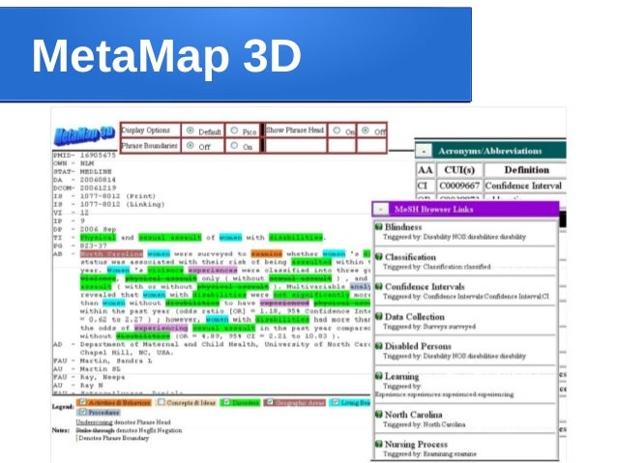Click the 'MetaMap 3D' slide title
This screenshot has height=463, width=617.
(166, 55)
